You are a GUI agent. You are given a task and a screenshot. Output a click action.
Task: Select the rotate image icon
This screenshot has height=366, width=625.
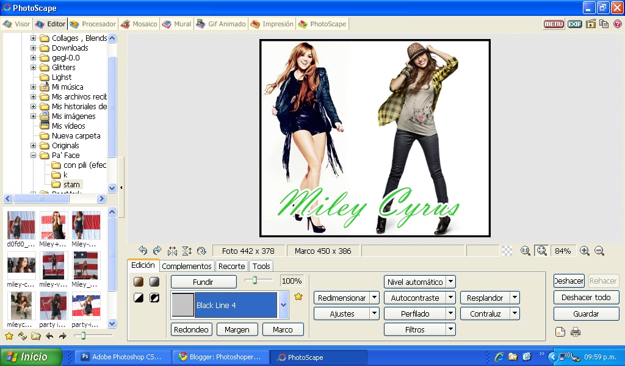(x=201, y=250)
